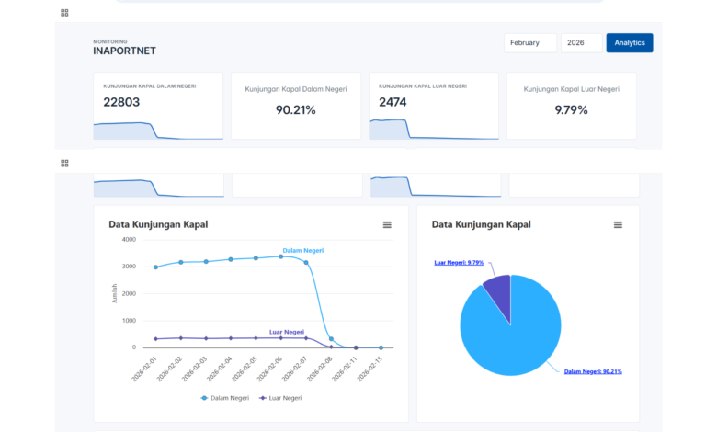Open the 2026 year selector

tap(581, 43)
